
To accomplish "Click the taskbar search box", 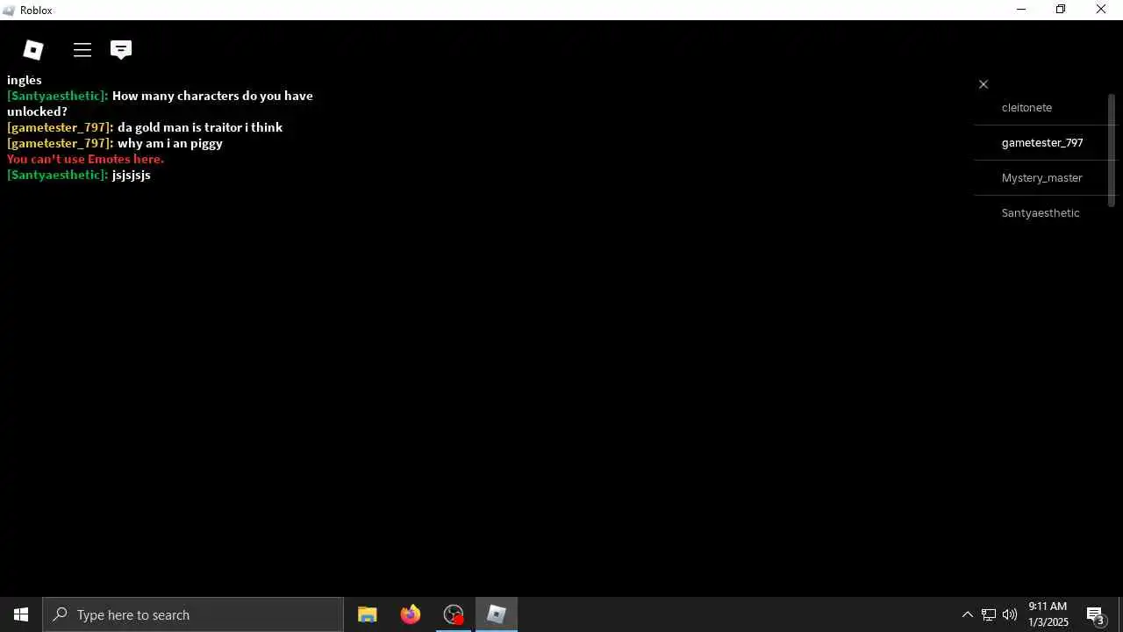I will [193, 614].
